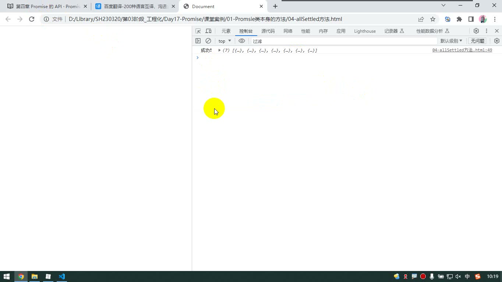Open the Chrome Extensions puzzle icon
Screen dimensions: 502x282
[x=459, y=19]
